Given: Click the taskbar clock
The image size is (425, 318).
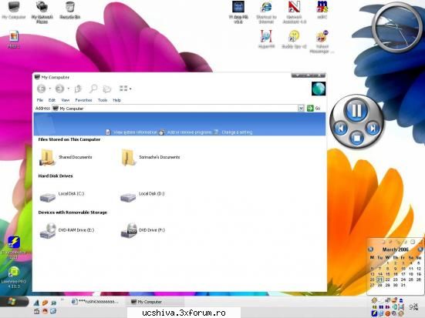Looking at the screenshot, I should pyautogui.click(x=413, y=307).
